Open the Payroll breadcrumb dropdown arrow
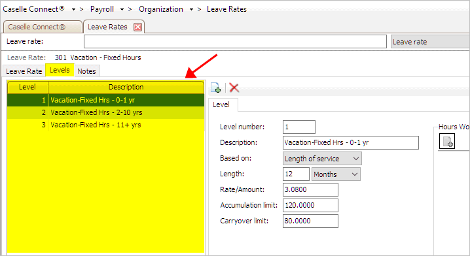 pos(122,10)
